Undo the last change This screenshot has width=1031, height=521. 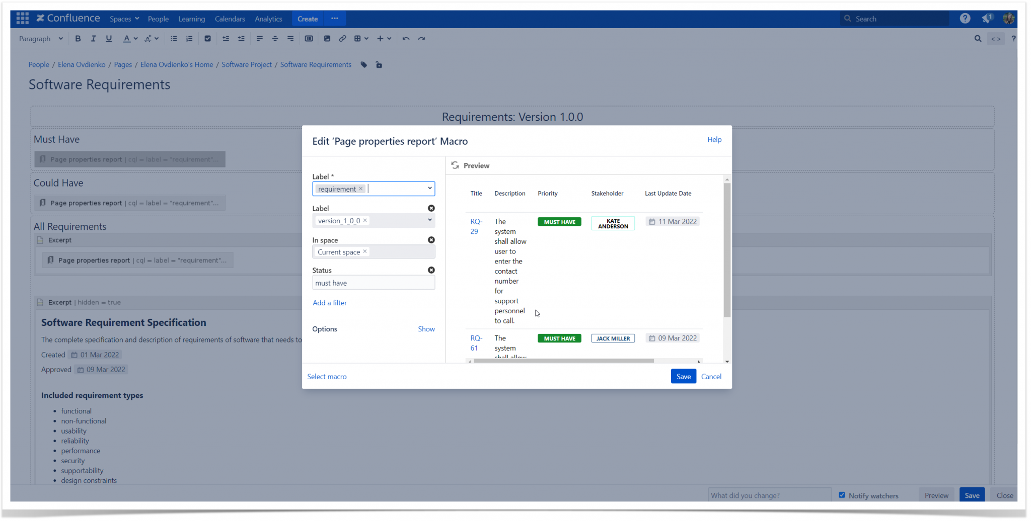pyautogui.click(x=406, y=38)
